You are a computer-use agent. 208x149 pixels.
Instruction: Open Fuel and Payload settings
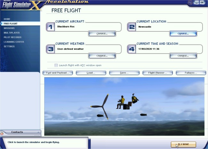pyautogui.click(x=58, y=73)
